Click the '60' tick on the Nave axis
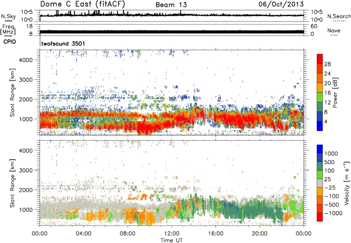351x243 pixels. [314, 26]
